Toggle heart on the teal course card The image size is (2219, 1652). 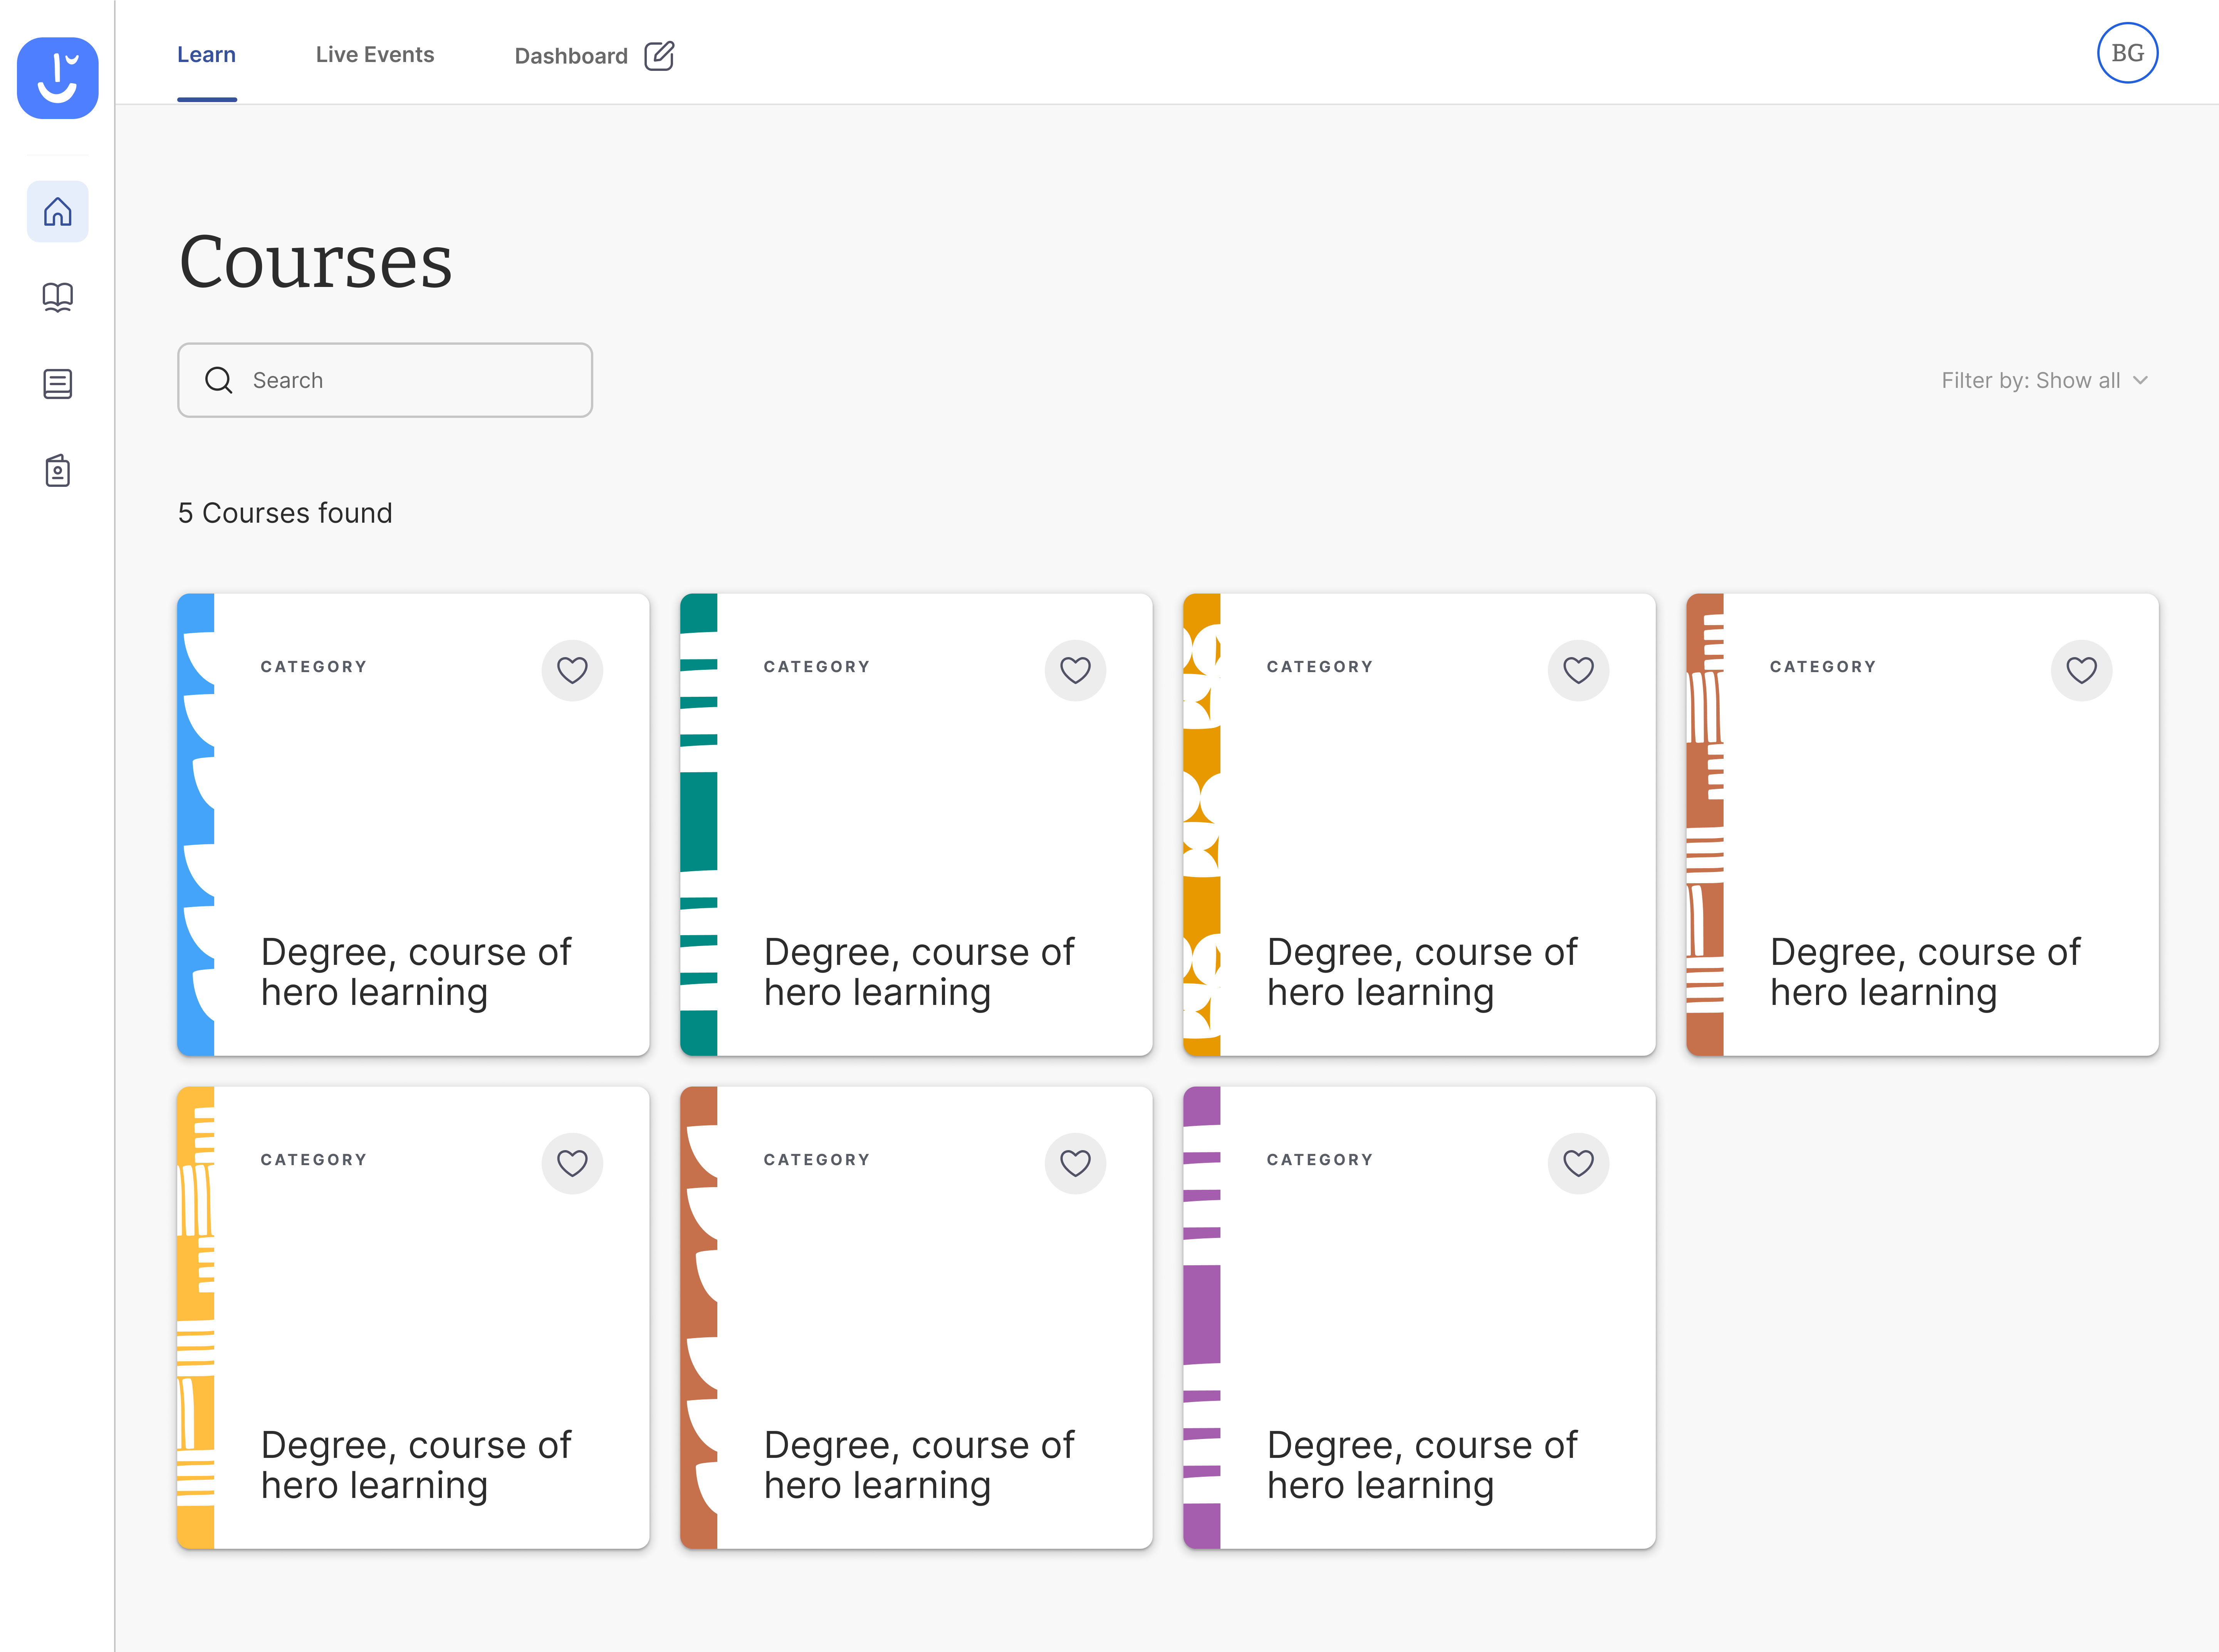pyautogui.click(x=1075, y=670)
